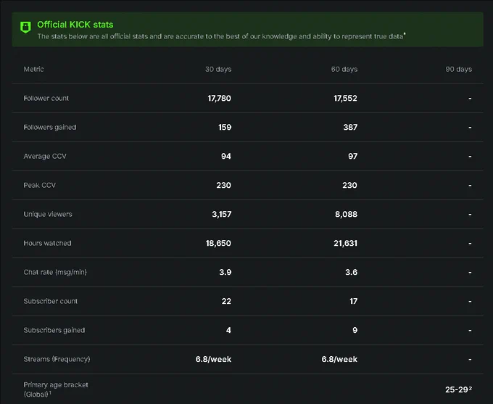Image resolution: width=493 pixels, height=404 pixels.
Task: Click the Chat rate (msg/min) label
Action: click(x=55, y=272)
